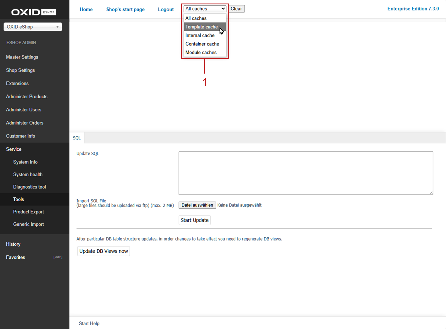Click the OXID eShop logo

click(x=34, y=12)
